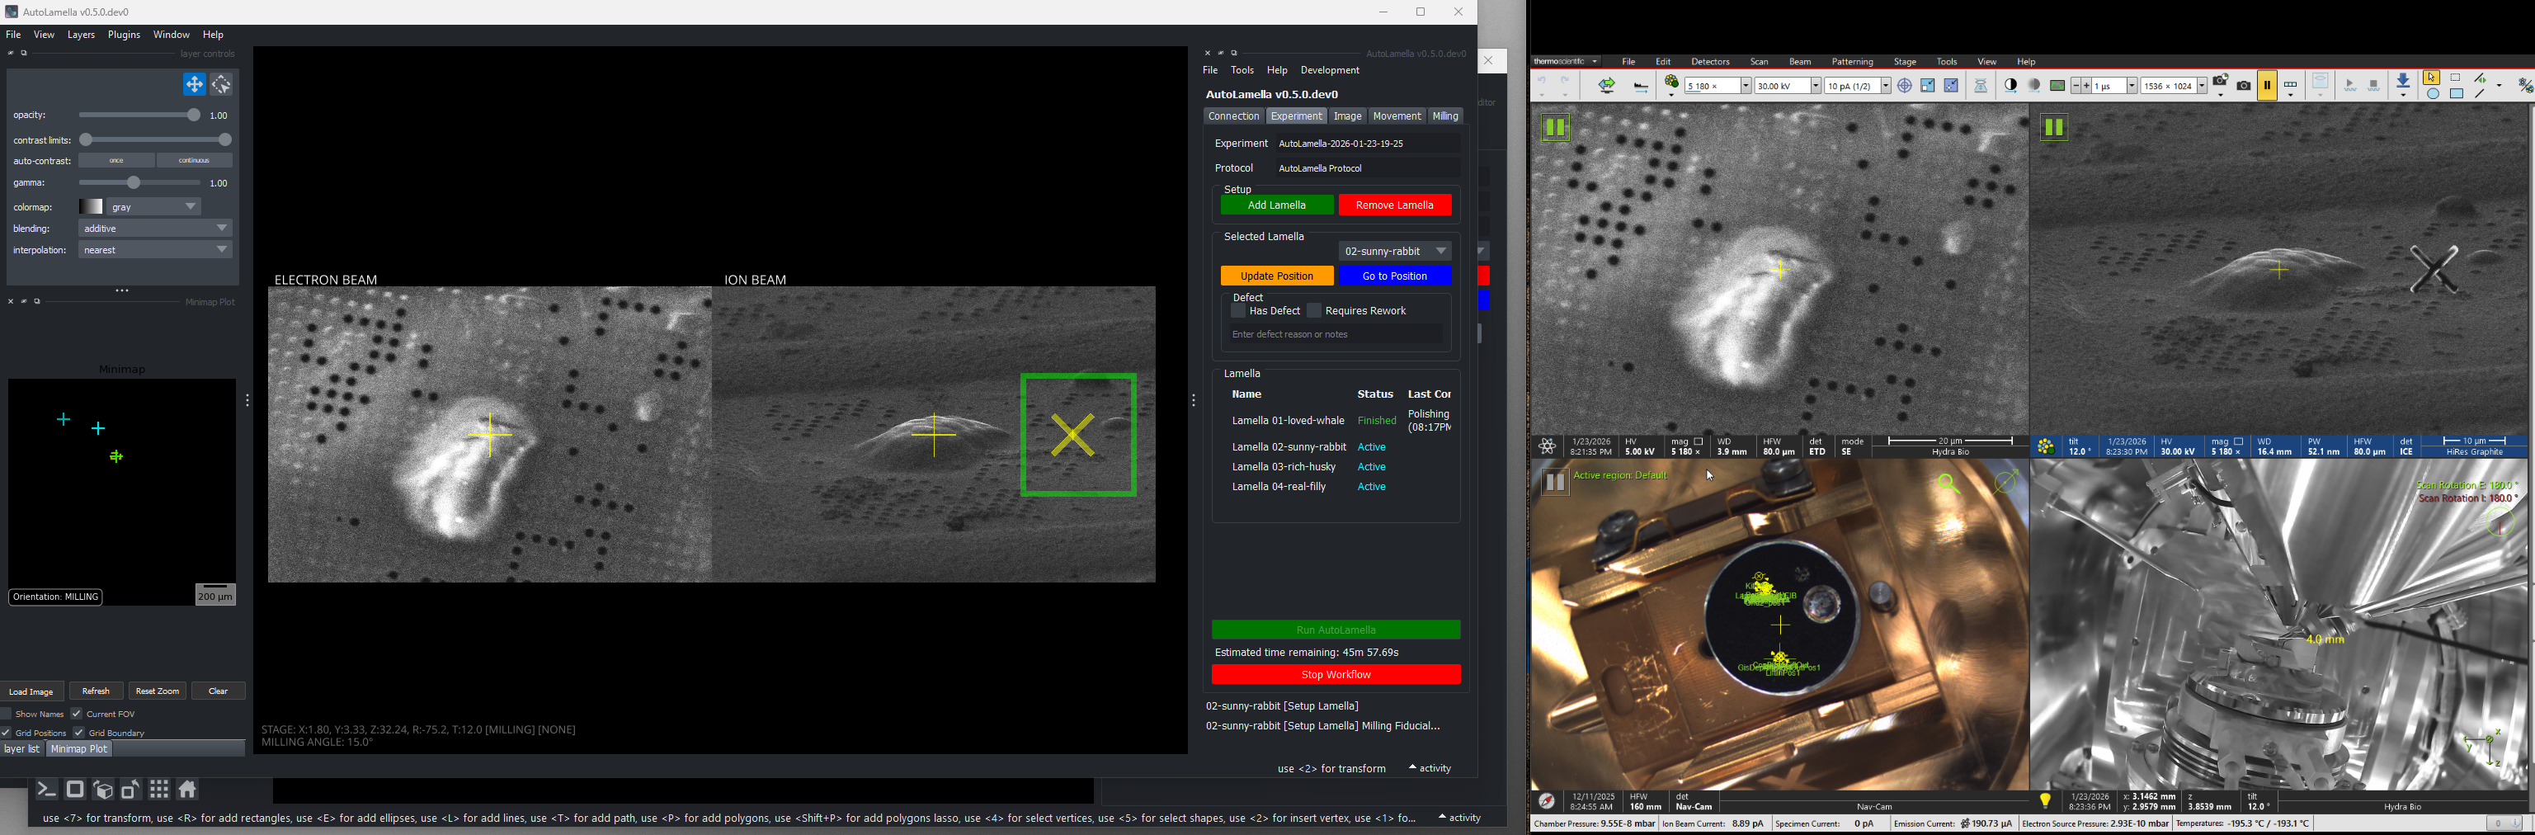Uncheck the Show Names checkbox
The width and height of the screenshot is (2535, 835).
(7, 714)
